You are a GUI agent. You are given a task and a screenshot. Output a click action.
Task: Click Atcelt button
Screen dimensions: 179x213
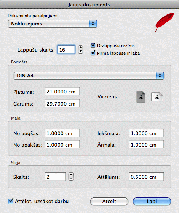(x=109, y=201)
